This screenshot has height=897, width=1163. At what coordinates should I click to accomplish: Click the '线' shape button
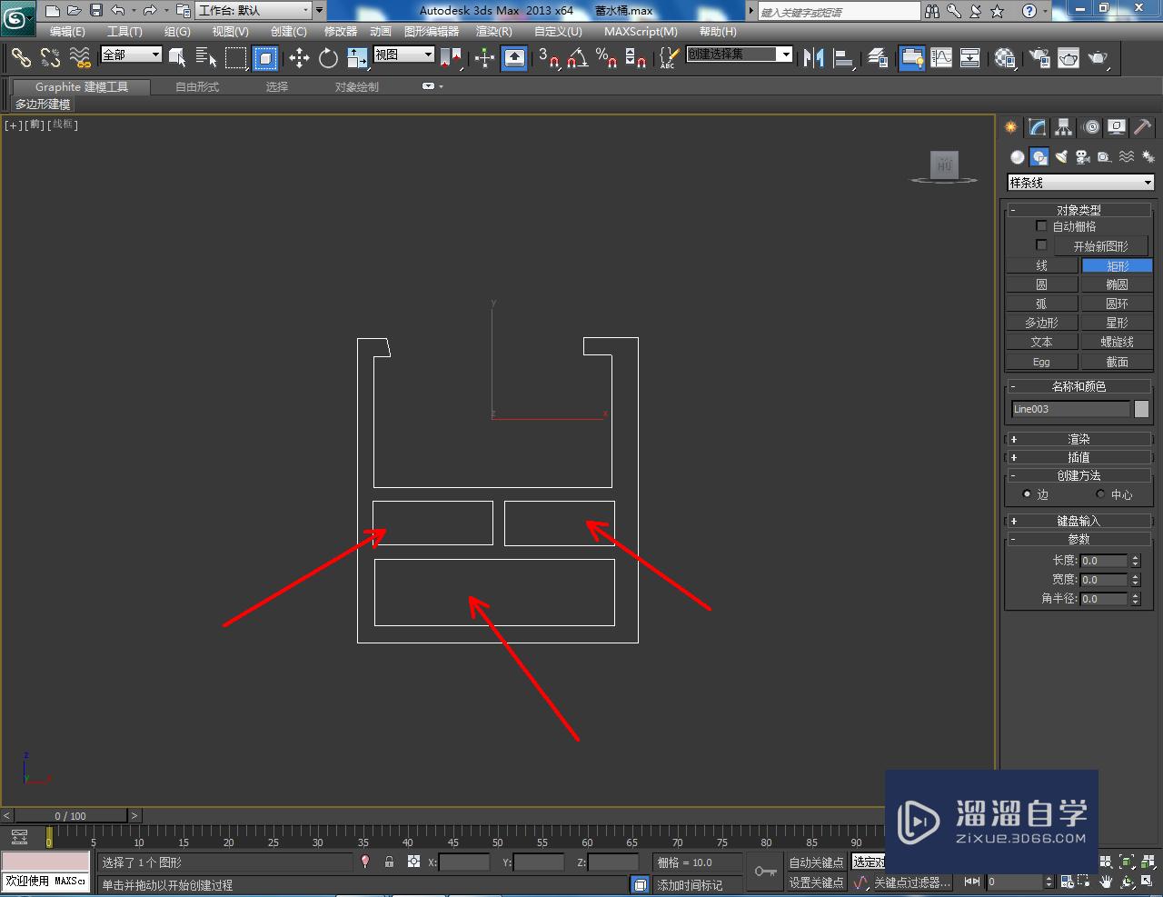1041,265
